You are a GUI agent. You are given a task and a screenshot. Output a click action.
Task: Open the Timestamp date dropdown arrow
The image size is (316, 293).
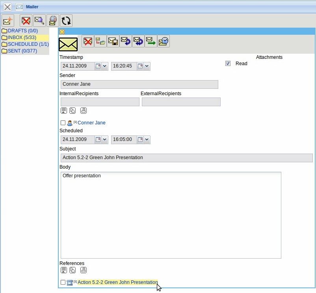coord(105,66)
